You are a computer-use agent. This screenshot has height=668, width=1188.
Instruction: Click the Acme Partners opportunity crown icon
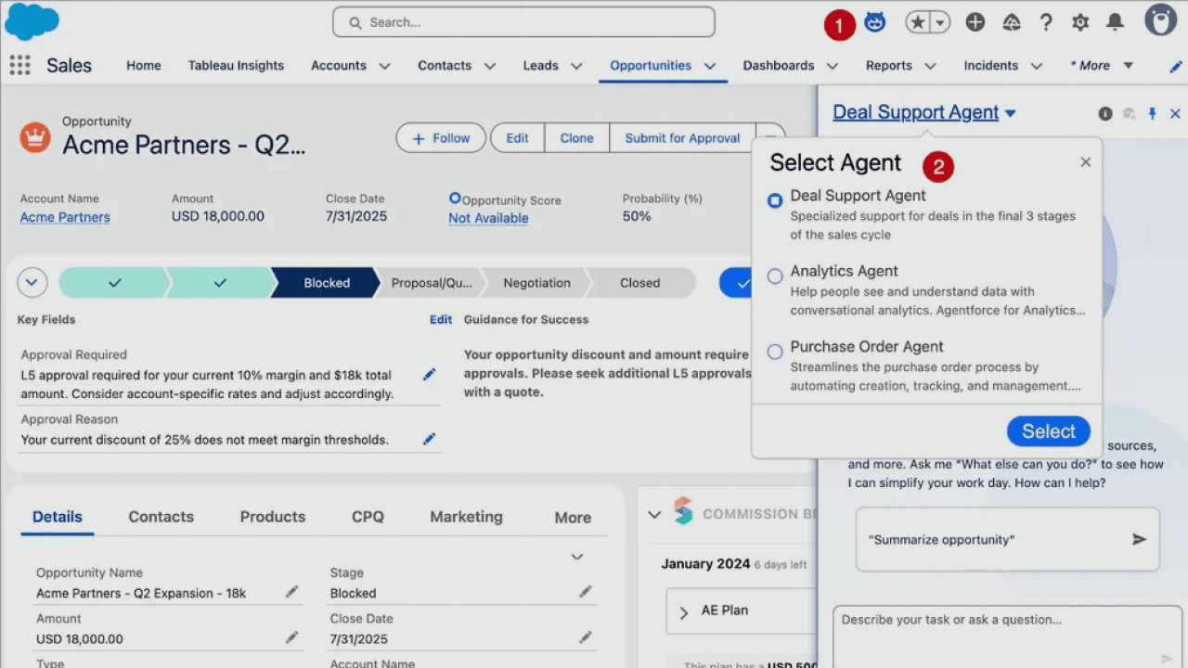(x=35, y=138)
